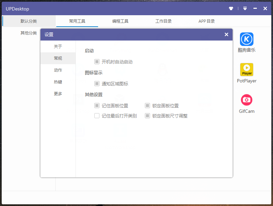Screen dimensions: 273x206
Task: Switch to 常用工具 tab
Action: pos(77,21)
